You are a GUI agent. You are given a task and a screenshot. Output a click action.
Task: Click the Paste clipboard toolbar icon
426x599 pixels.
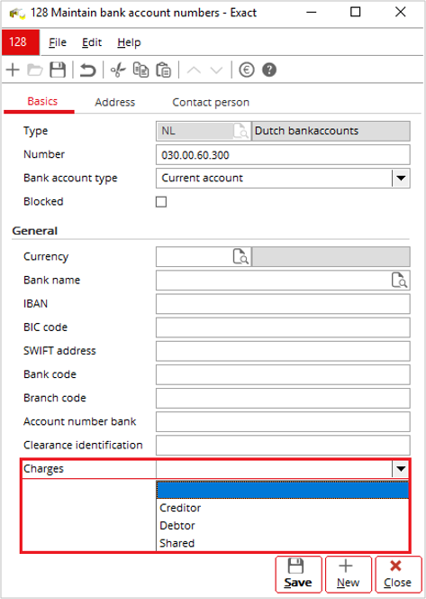pos(163,70)
